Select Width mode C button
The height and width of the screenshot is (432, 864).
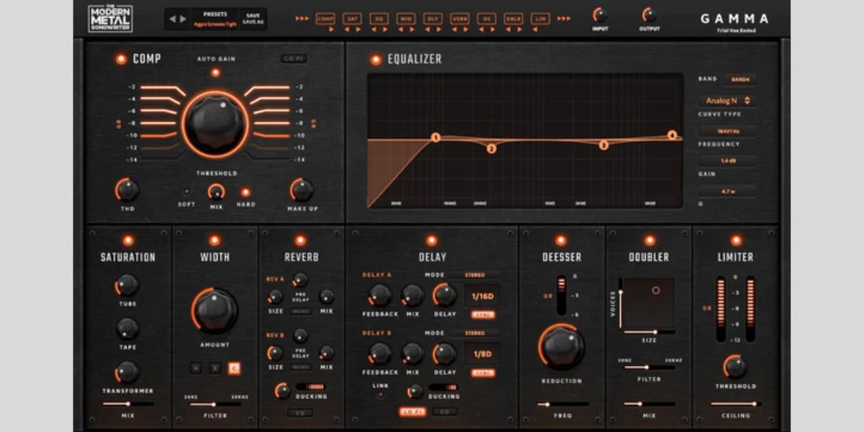click(x=233, y=369)
